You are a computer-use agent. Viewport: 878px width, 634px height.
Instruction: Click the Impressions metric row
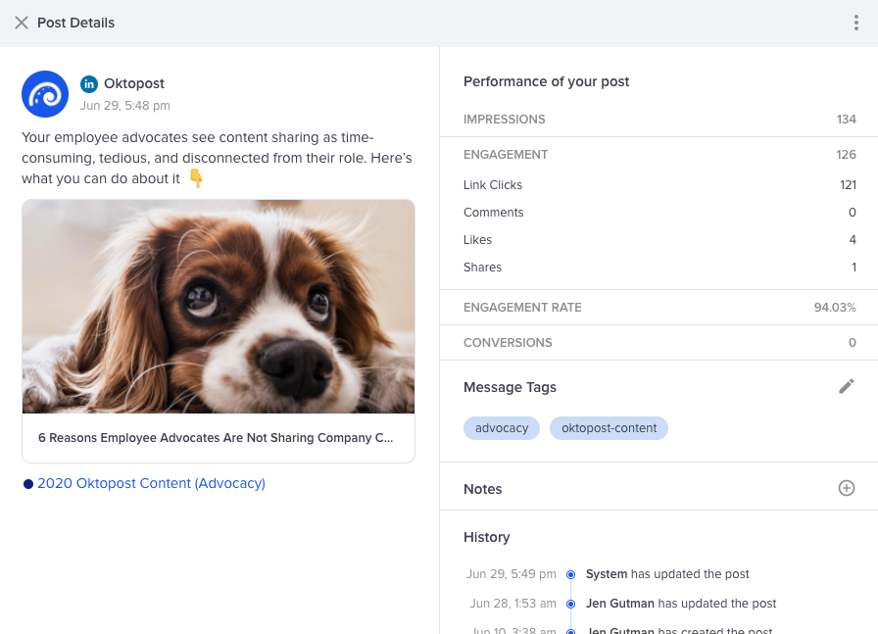click(658, 120)
